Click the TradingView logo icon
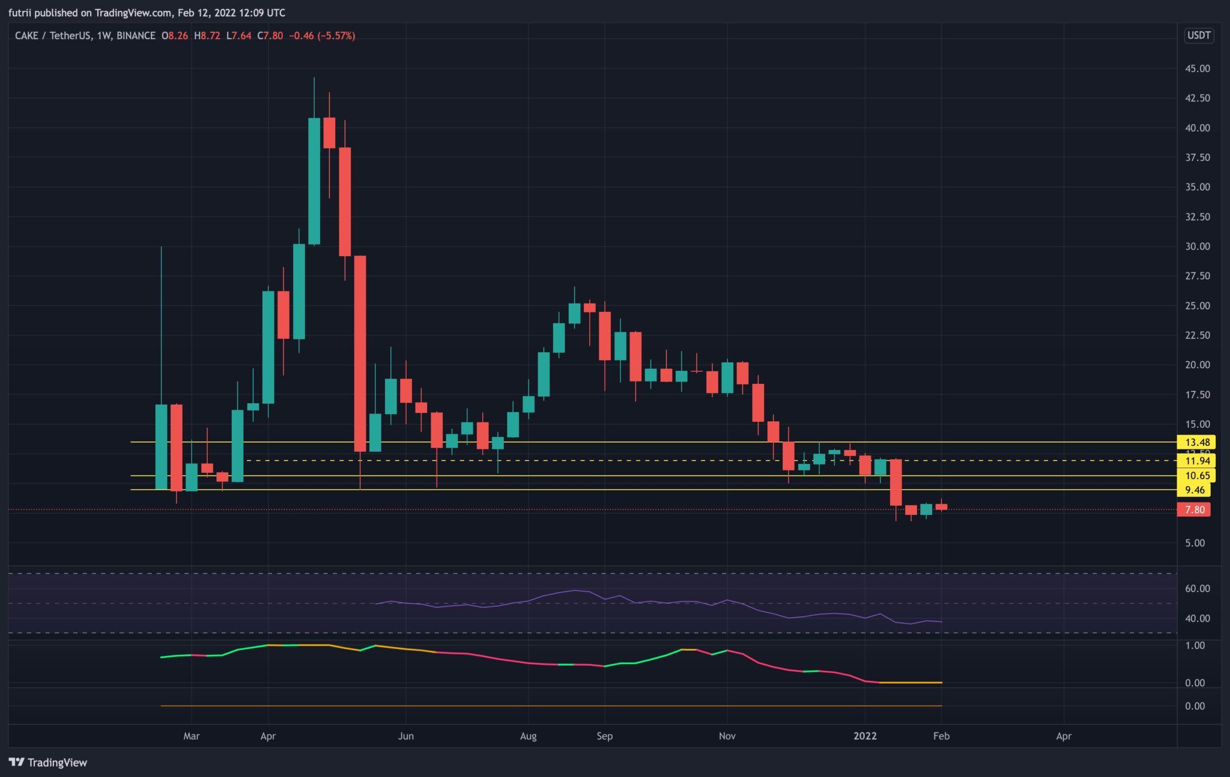 pos(17,762)
